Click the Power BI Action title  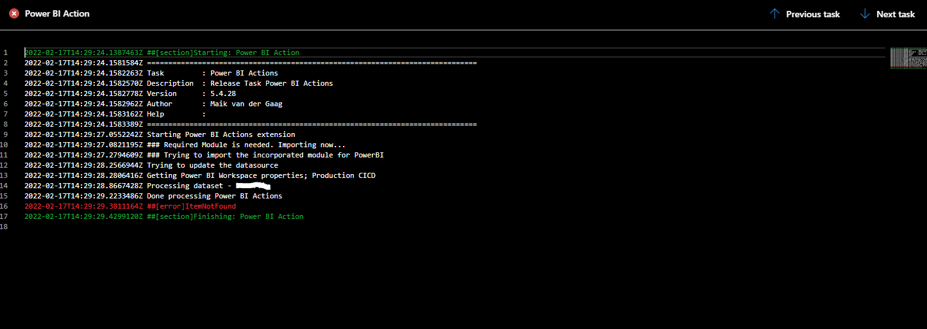[x=57, y=13]
